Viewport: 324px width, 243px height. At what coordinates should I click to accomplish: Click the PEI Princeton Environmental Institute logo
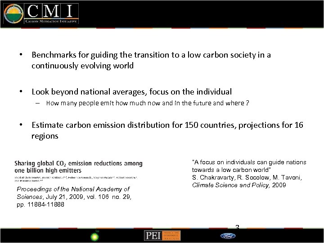[x=162, y=236]
